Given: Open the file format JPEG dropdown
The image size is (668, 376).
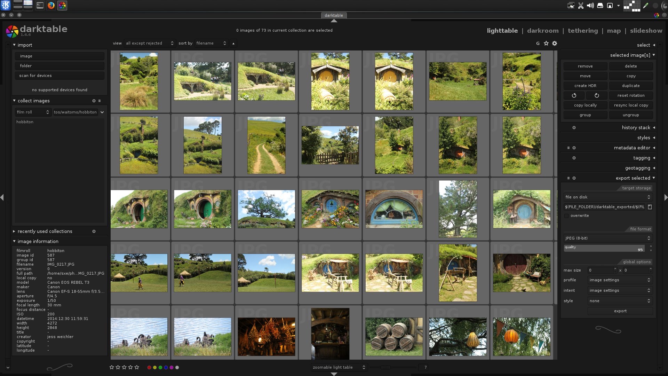Looking at the screenshot, I should (607, 238).
